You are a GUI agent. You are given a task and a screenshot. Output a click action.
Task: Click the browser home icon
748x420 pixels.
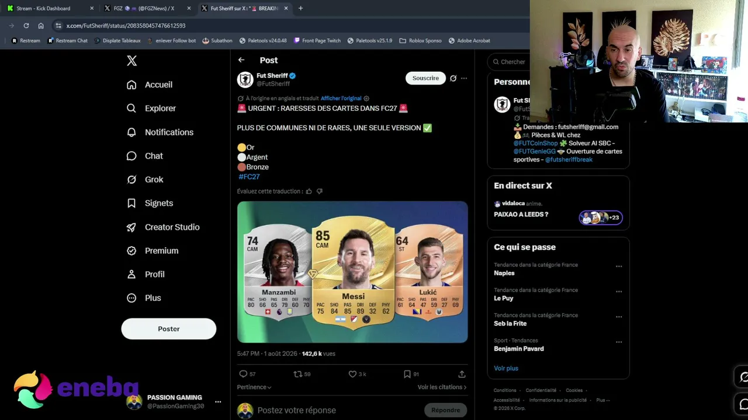click(x=41, y=26)
